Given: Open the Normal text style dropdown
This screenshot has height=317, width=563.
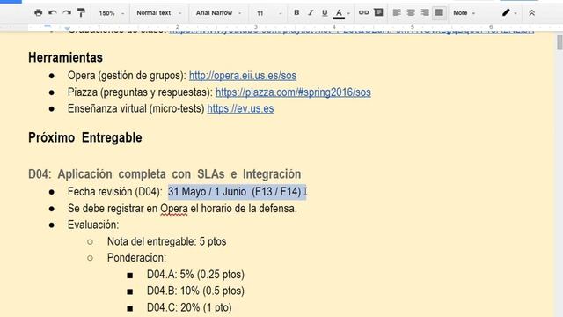Looking at the screenshot, I should [x=158, y=13].
